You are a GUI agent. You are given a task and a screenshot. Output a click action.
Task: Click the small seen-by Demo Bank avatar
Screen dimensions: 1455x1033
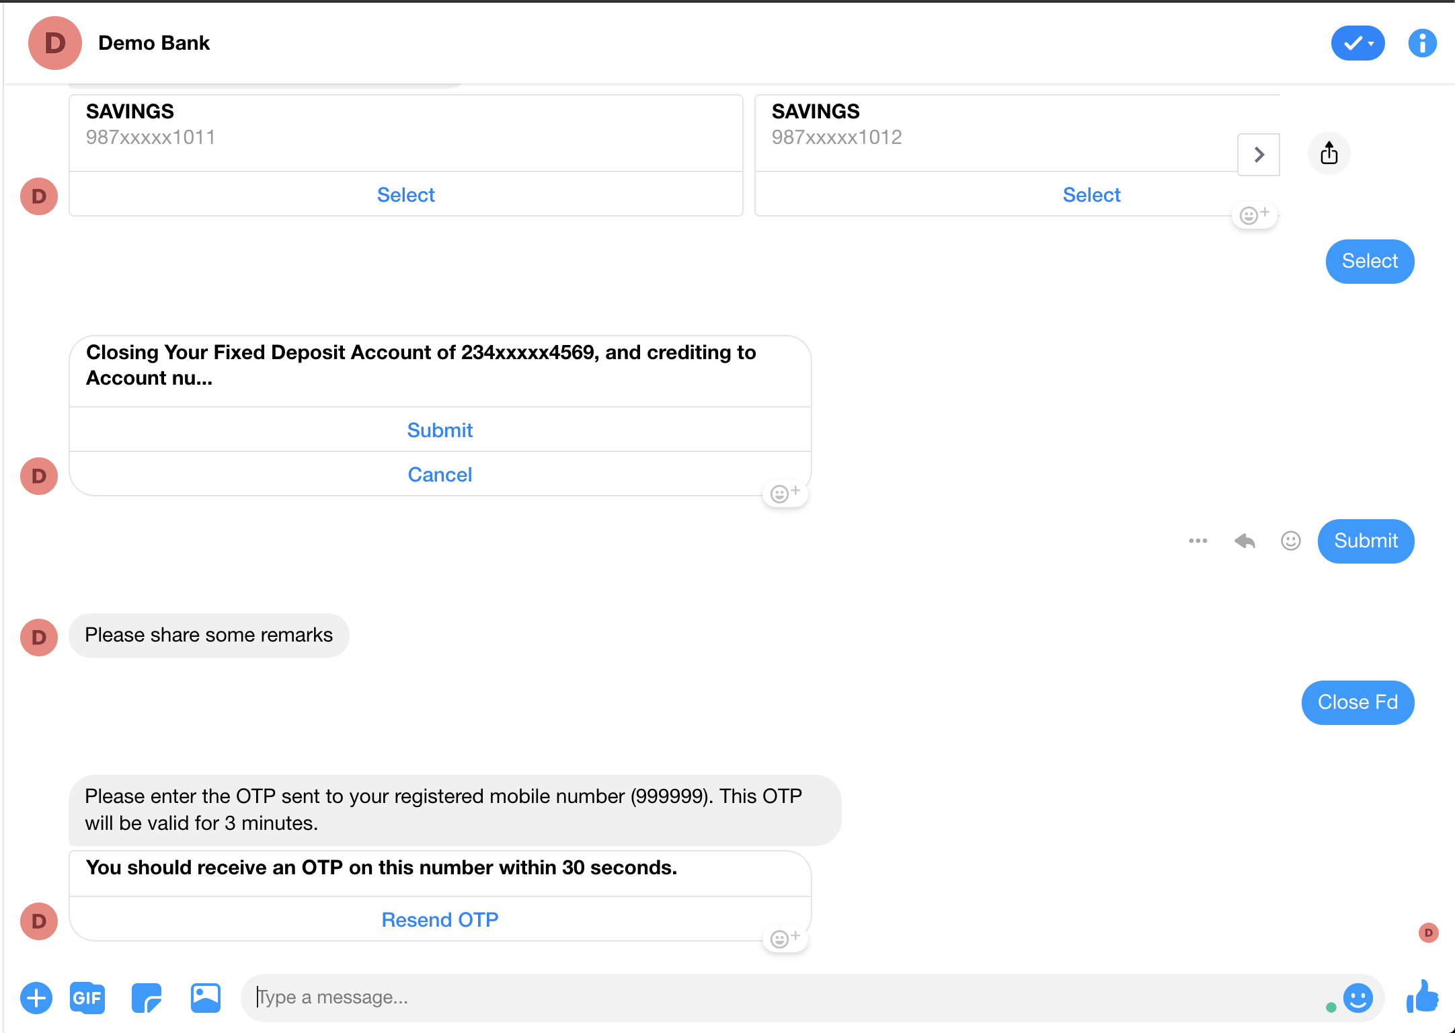tap(1428, 933)
